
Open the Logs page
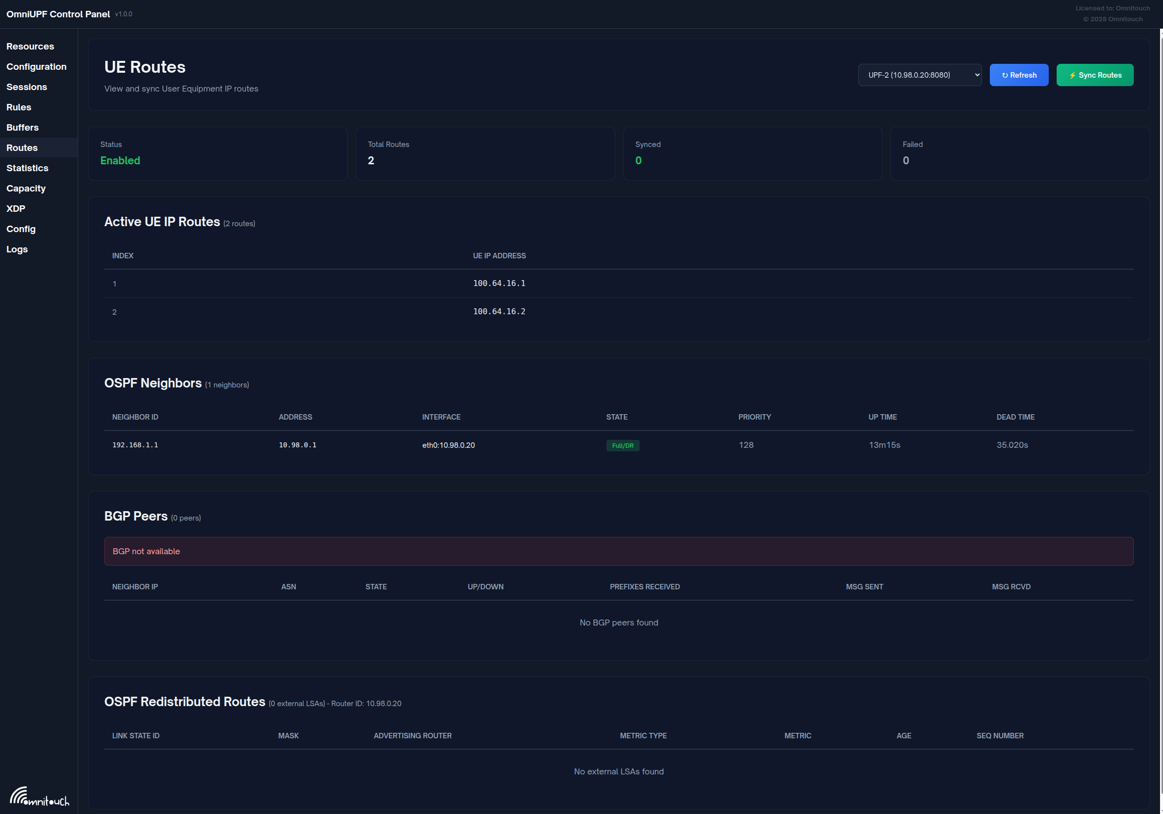point(17,249)
